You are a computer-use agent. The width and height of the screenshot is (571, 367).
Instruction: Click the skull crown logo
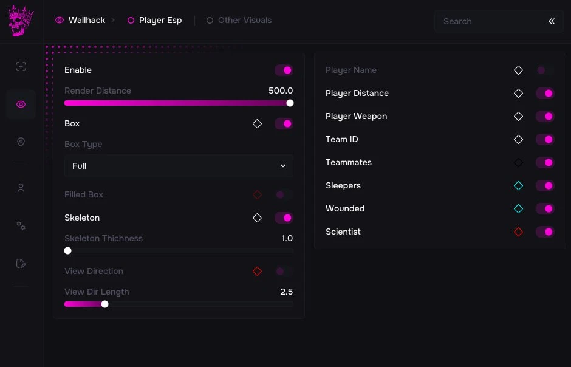click(21, 21)
